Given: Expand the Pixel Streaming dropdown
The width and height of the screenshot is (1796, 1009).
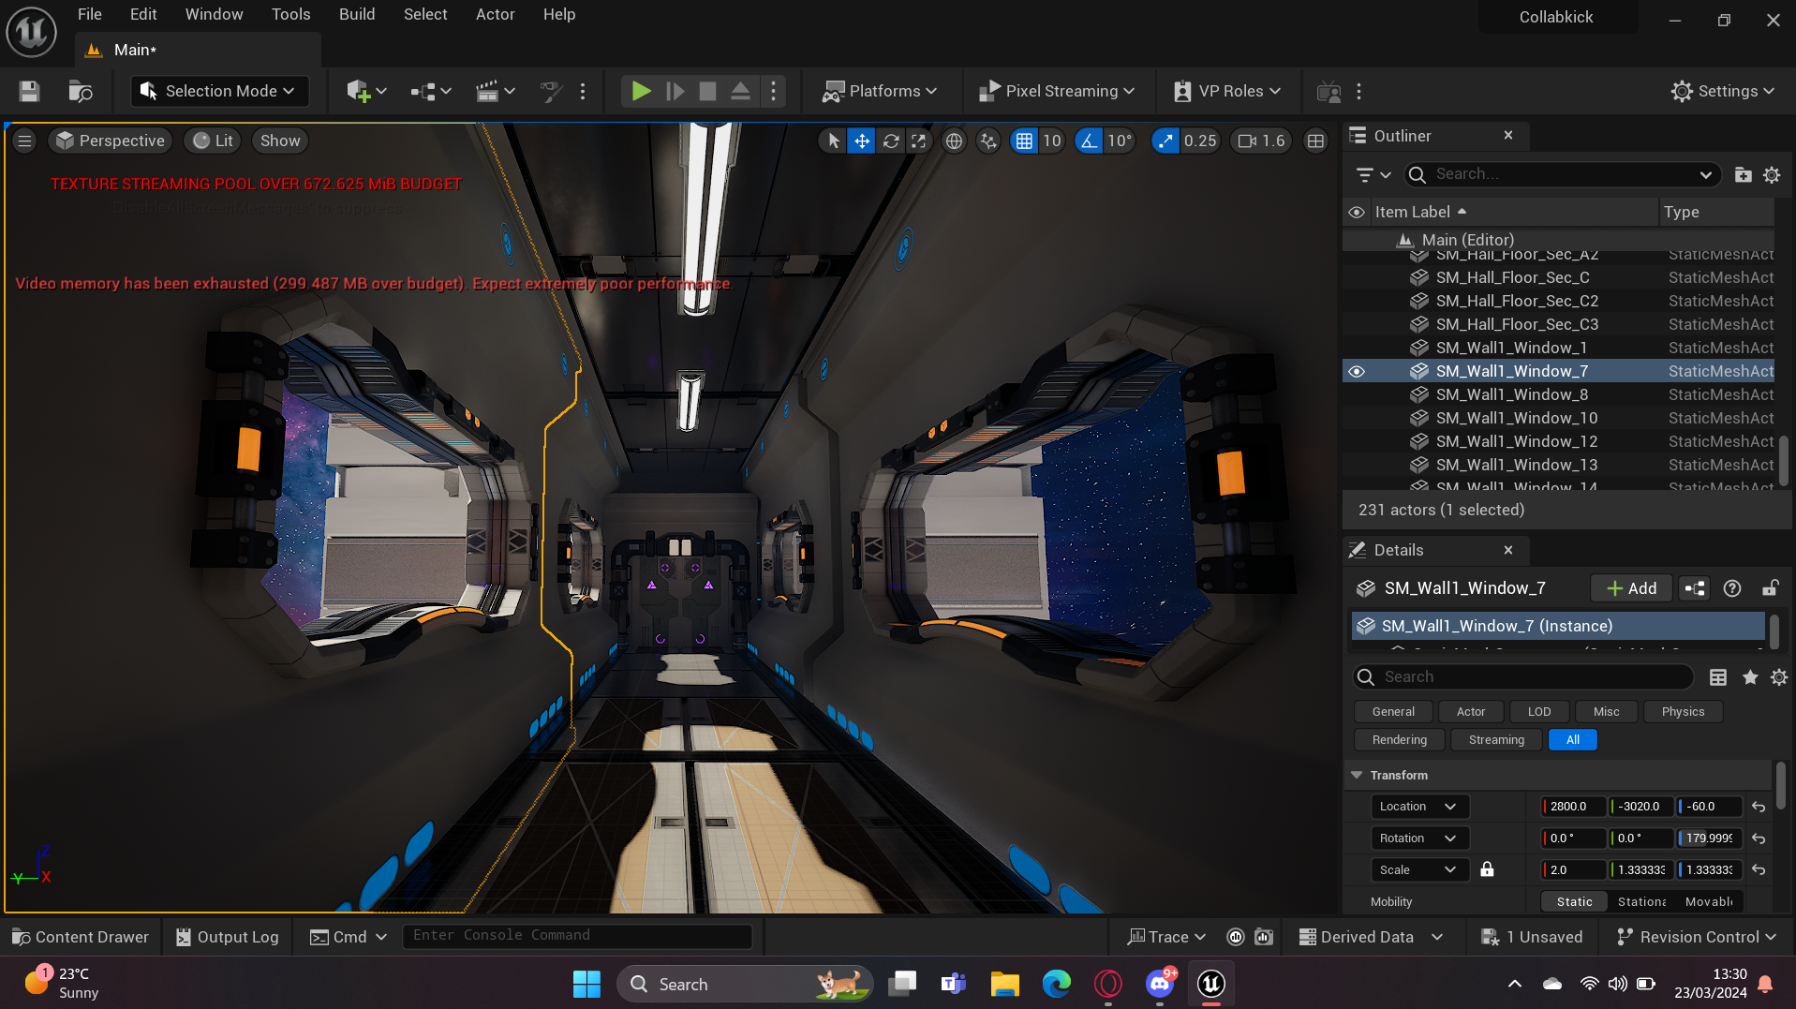Looking at the screenshot, I should (x=1057, y=91).
